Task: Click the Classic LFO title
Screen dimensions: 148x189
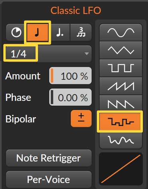Action: point(76,10)
